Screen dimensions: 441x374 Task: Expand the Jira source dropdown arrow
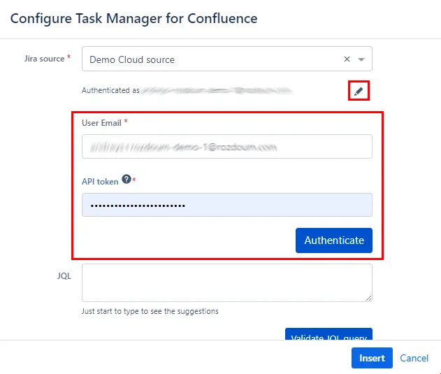361,59
